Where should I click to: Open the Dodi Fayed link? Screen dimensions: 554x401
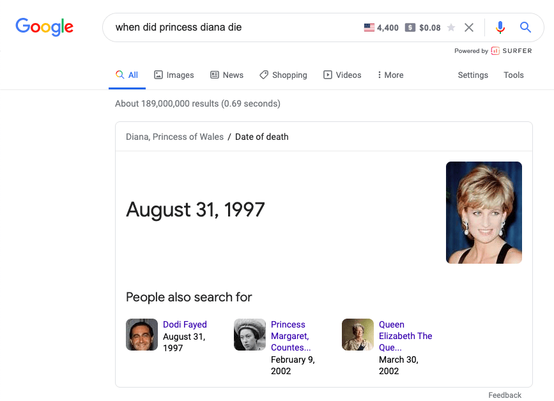pyautogui.click(x=185, y=324)
